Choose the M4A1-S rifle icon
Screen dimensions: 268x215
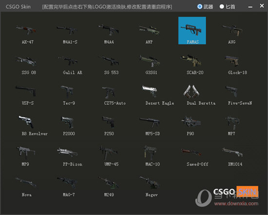pyautogui.click(x=67, y=30)
